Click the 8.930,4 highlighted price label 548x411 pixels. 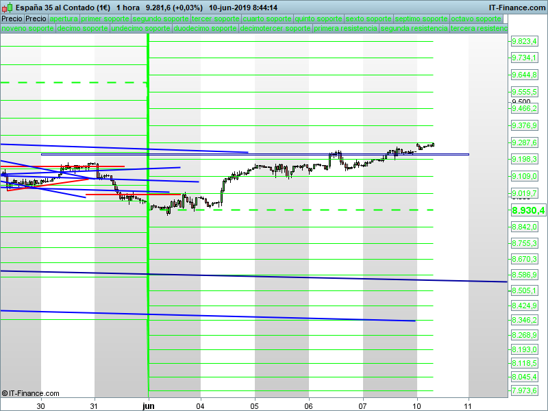[x=528, y=210]
